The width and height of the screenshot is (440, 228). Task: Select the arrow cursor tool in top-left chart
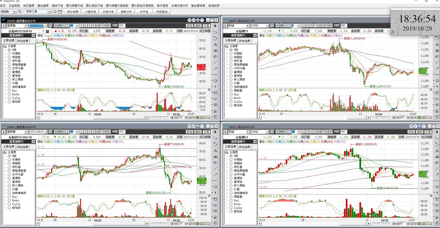pyautogui.click(x=215, y=26)
